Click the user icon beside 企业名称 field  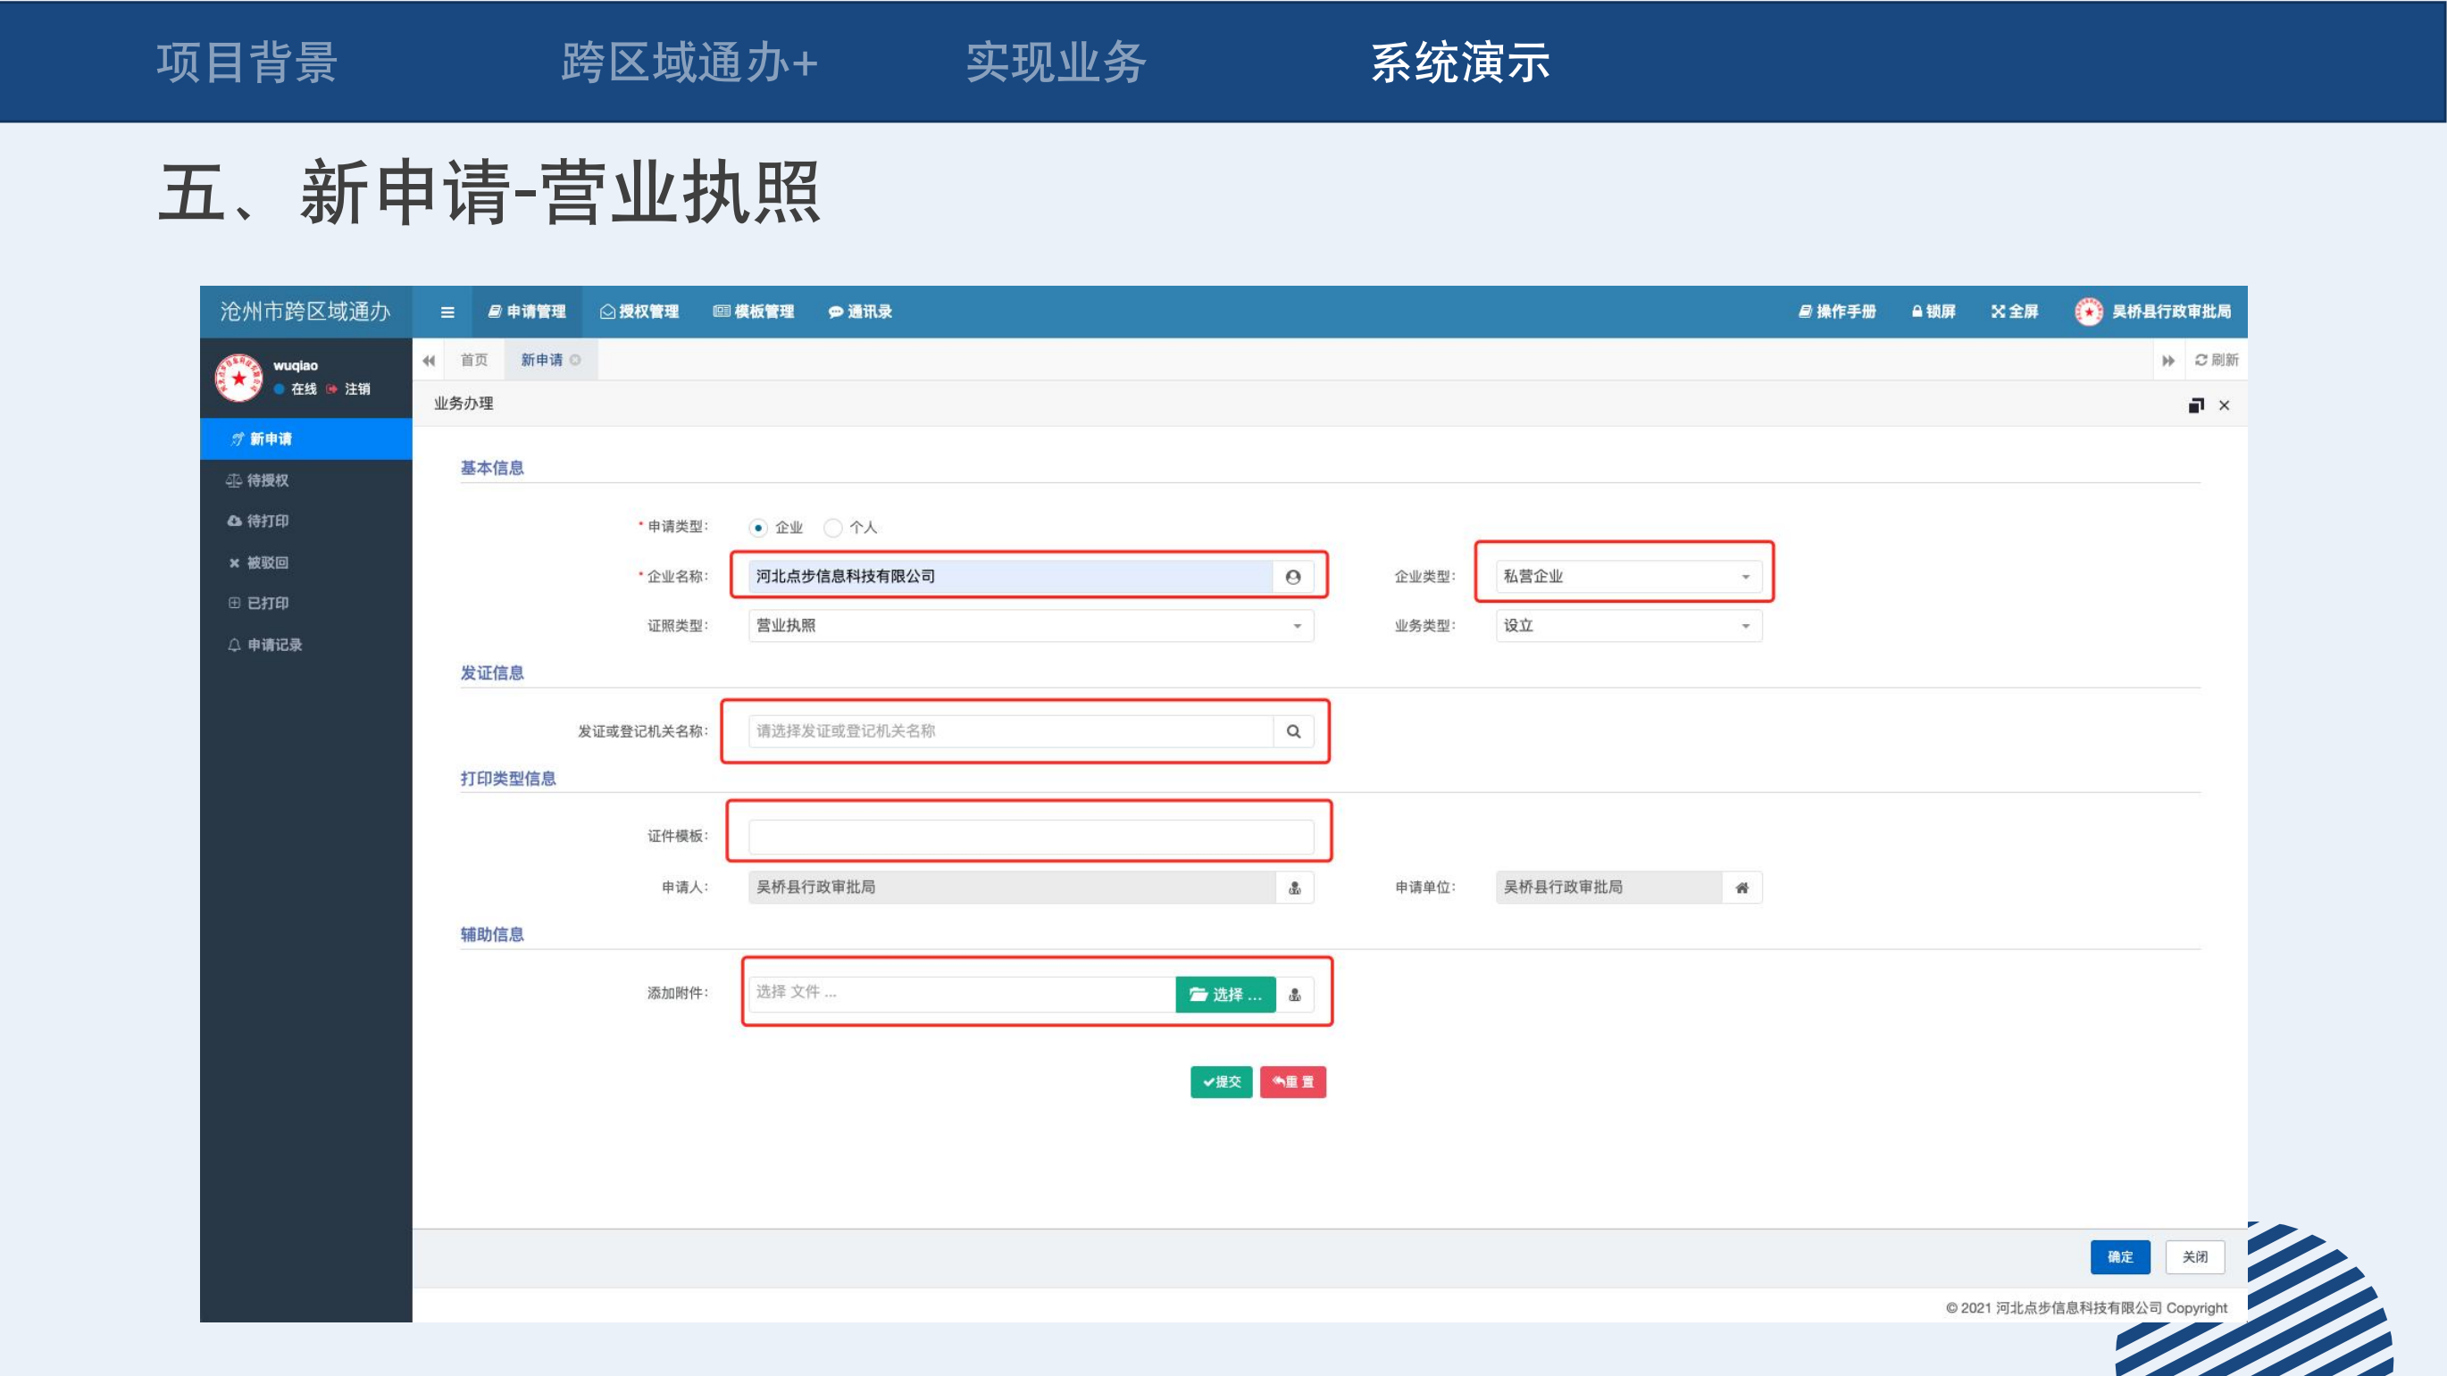1293,577
